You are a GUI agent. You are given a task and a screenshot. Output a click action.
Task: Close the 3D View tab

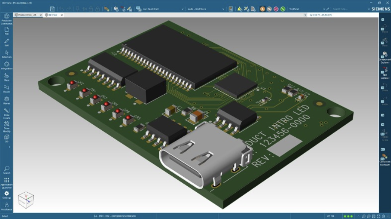tap(62, 15)
